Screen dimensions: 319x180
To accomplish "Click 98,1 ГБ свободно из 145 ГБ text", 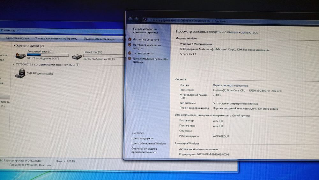I will click(43, 58).
